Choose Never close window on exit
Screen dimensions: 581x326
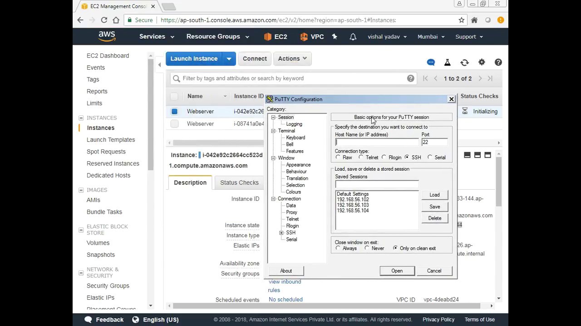pyautogui.click(x=367, y=249)
